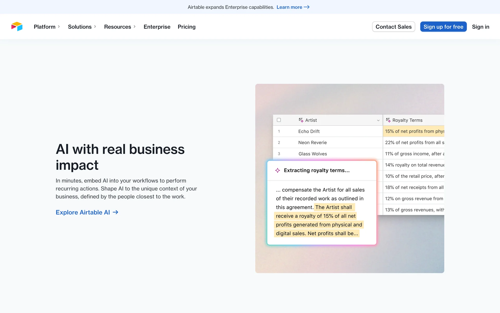500x313 pixels.
Task: Open the Artist column dropdown arrow
Action: point(378,120)
